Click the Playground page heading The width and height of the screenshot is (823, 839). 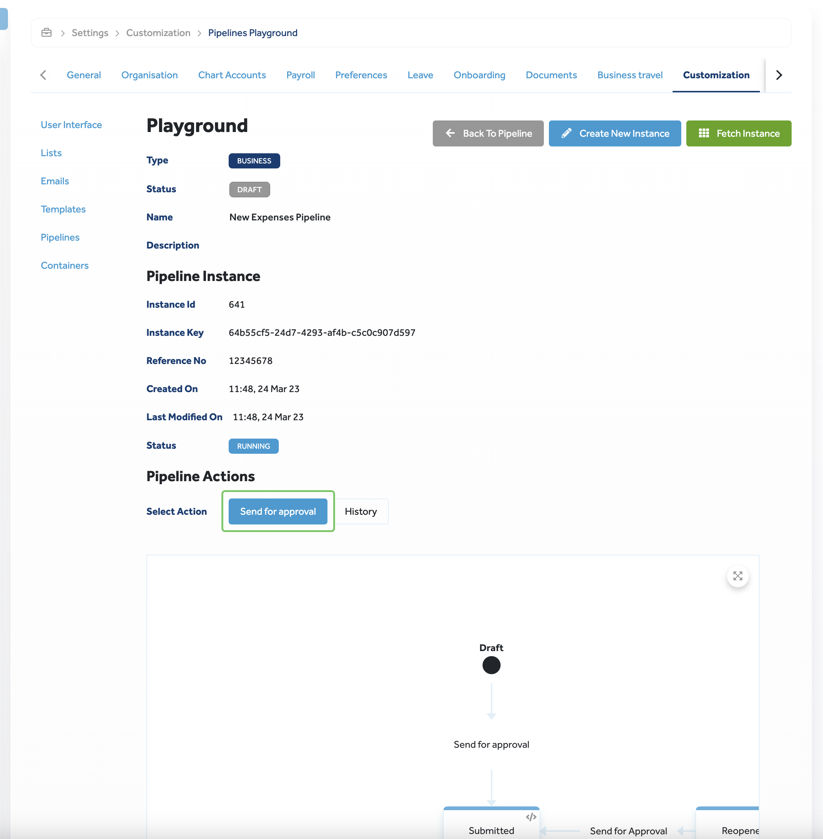click(x=197, y=126)
